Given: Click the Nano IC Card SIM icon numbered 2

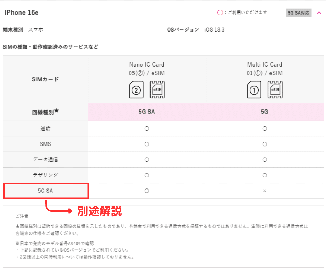Looking at the screenshot, I should (136, 90).
